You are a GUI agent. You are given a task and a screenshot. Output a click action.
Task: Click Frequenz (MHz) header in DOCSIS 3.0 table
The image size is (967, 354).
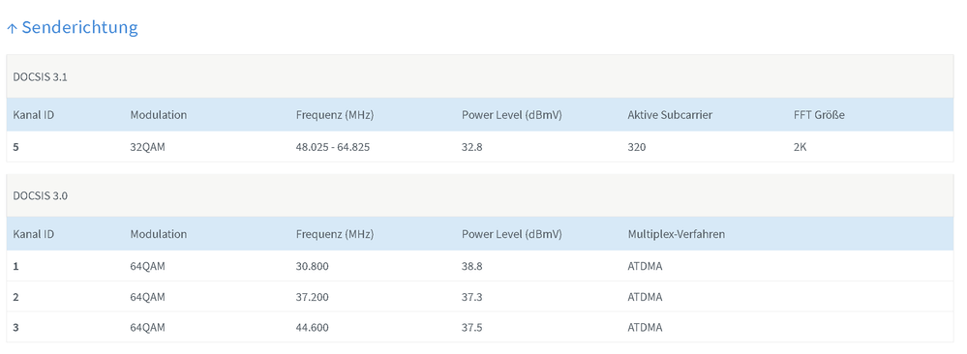335,234
